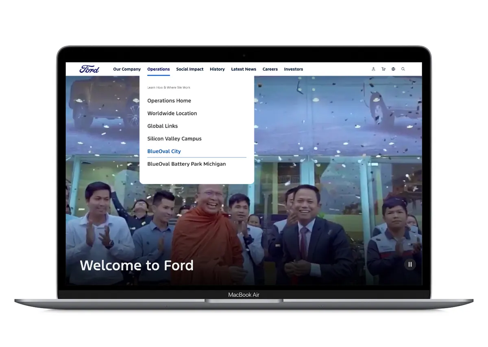Open the Social Impact menu
488x347 pixels.
190,69
